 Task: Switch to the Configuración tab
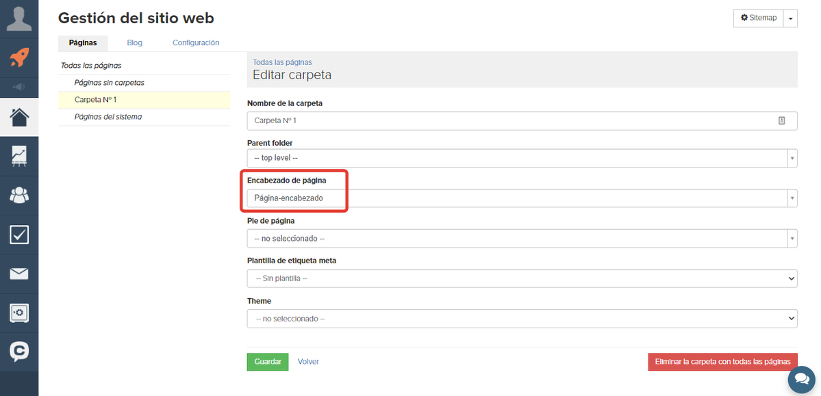click(x=196, y=43)
